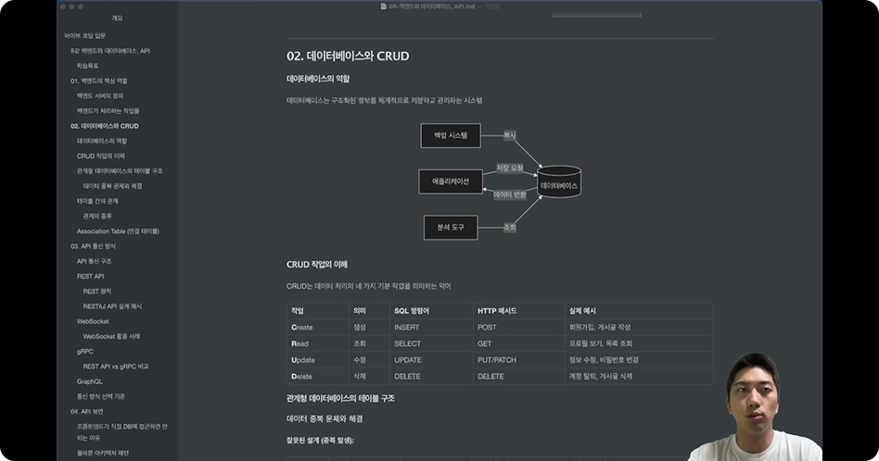Jump to REST API outline entry
Viewport: 879px width, 461px height.
click(90, 276)
